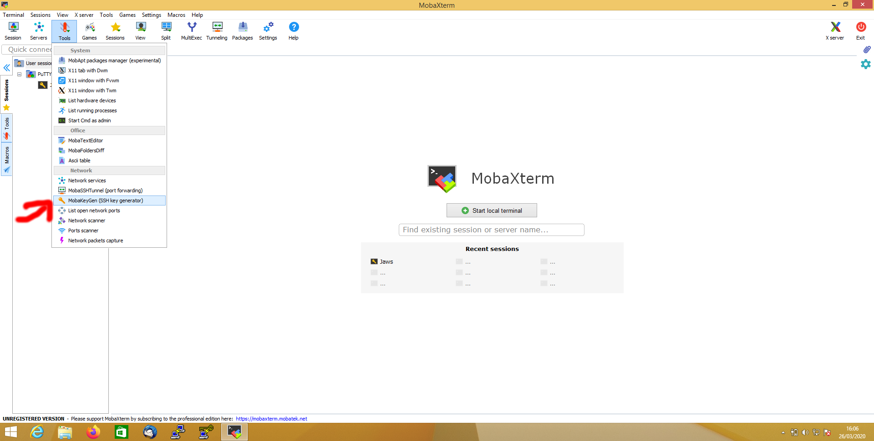Open the PuTTY taskbar icon
Viewport: 874px width, 441px height.
tap(178, 432)
